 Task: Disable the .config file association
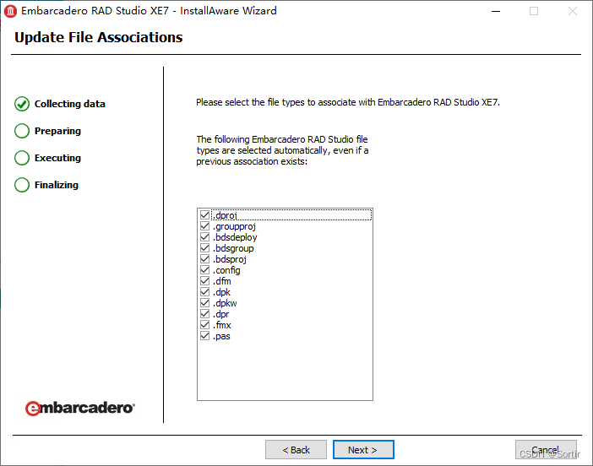(204, 270)
